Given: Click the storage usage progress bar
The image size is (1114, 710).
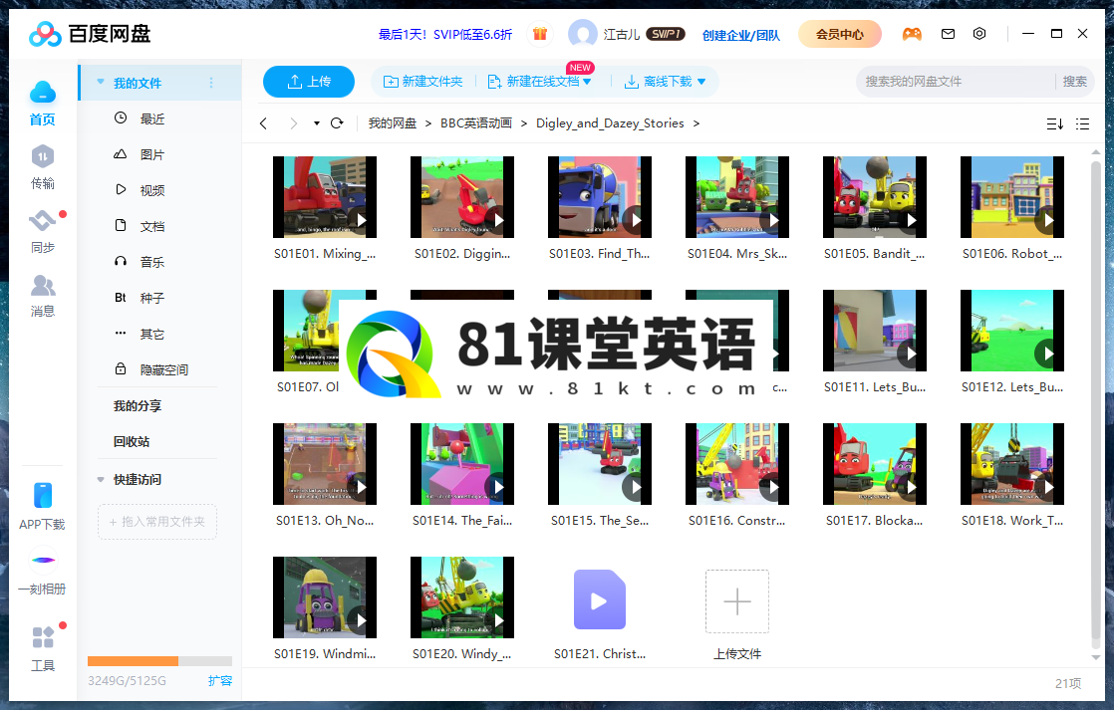Looking at the screenshot, I should pyautogui.click(x=159, y=661).
